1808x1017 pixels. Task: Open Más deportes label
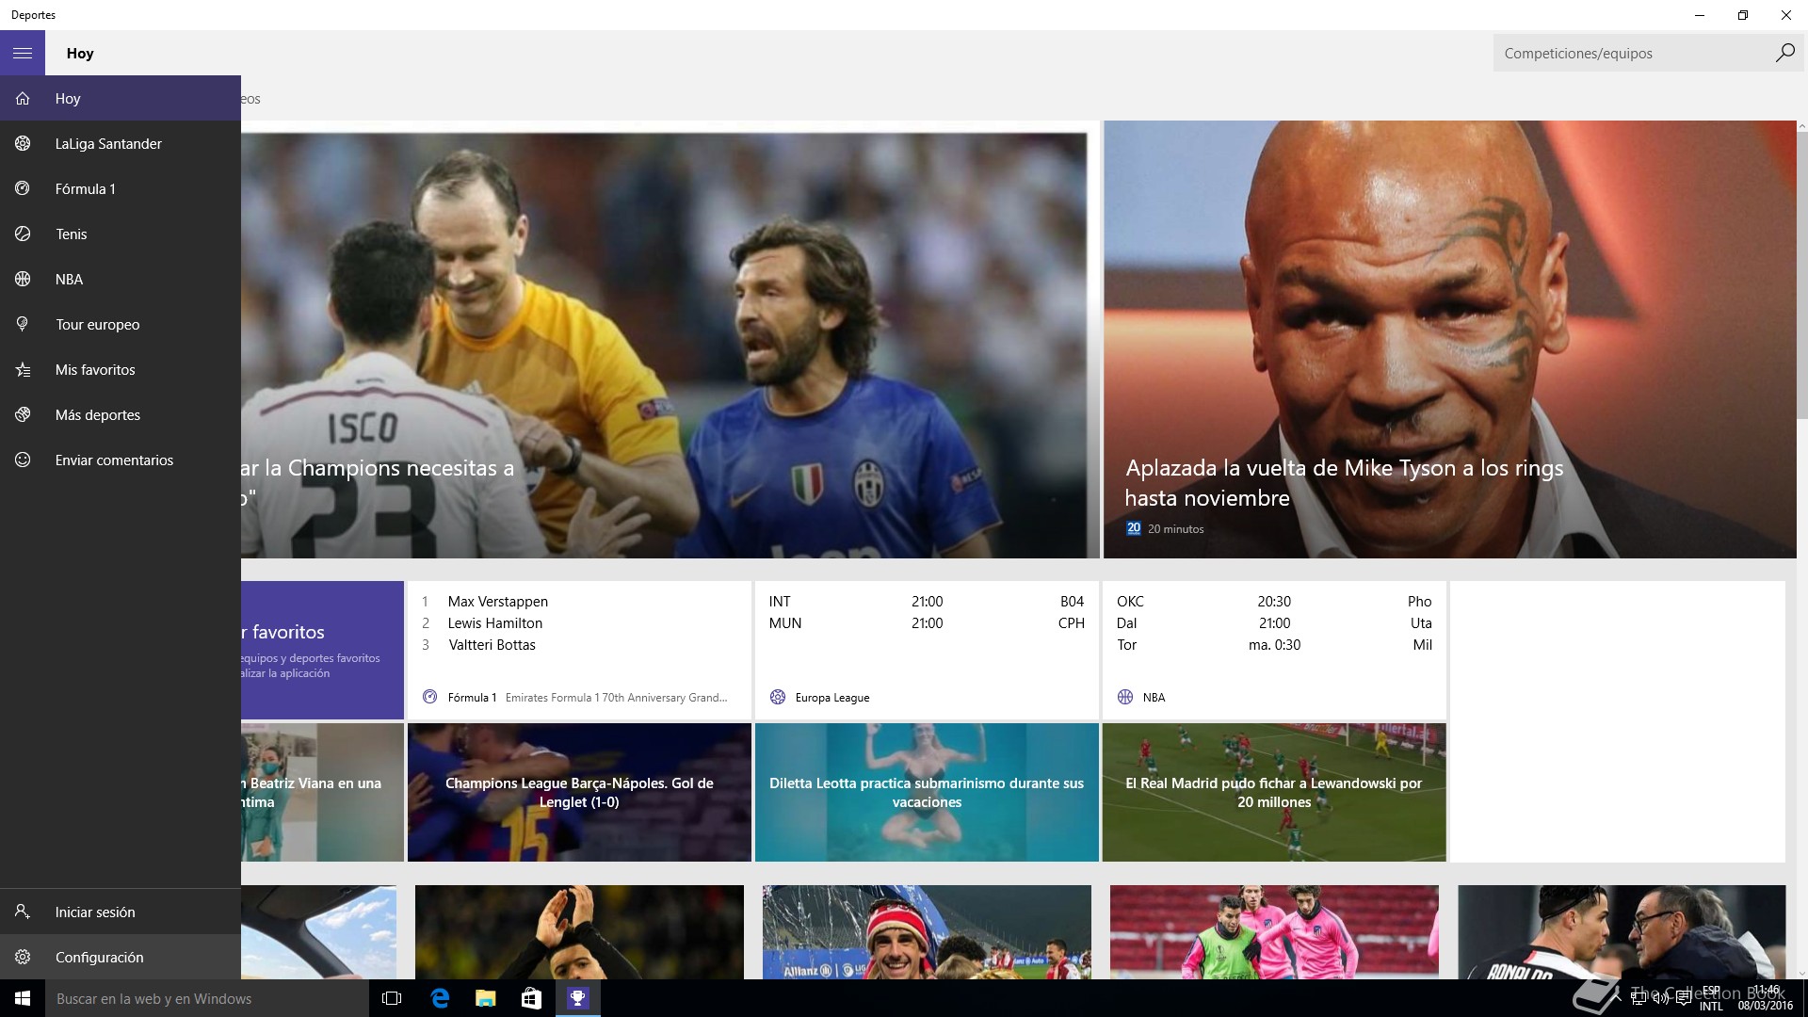(98, 414)
